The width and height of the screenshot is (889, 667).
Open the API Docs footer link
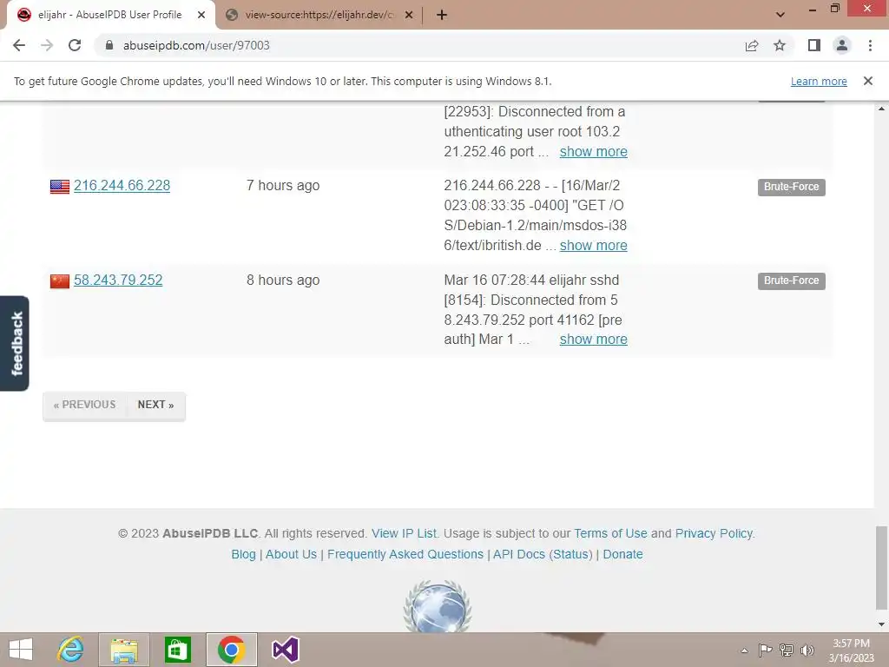click(x=519, y=555)
